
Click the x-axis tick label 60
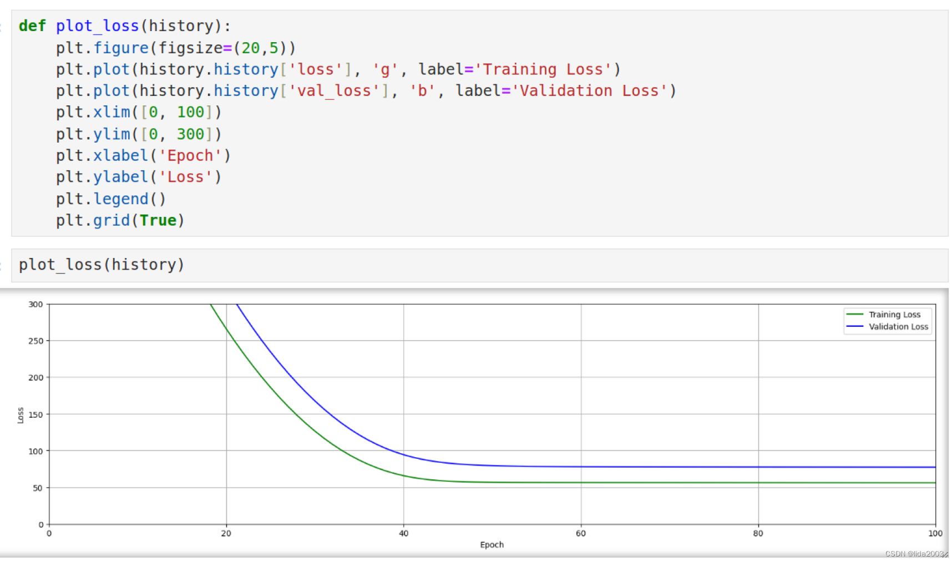[581, 533]
